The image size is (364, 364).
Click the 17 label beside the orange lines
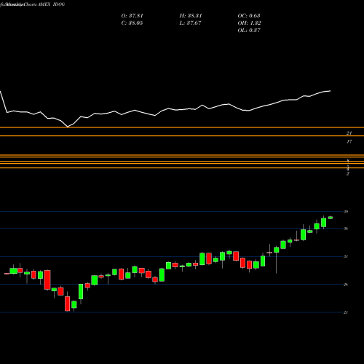coord(349,141)
